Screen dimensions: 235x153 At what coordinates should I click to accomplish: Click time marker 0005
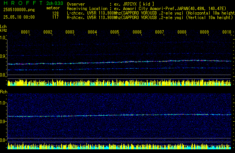point(115,32)
